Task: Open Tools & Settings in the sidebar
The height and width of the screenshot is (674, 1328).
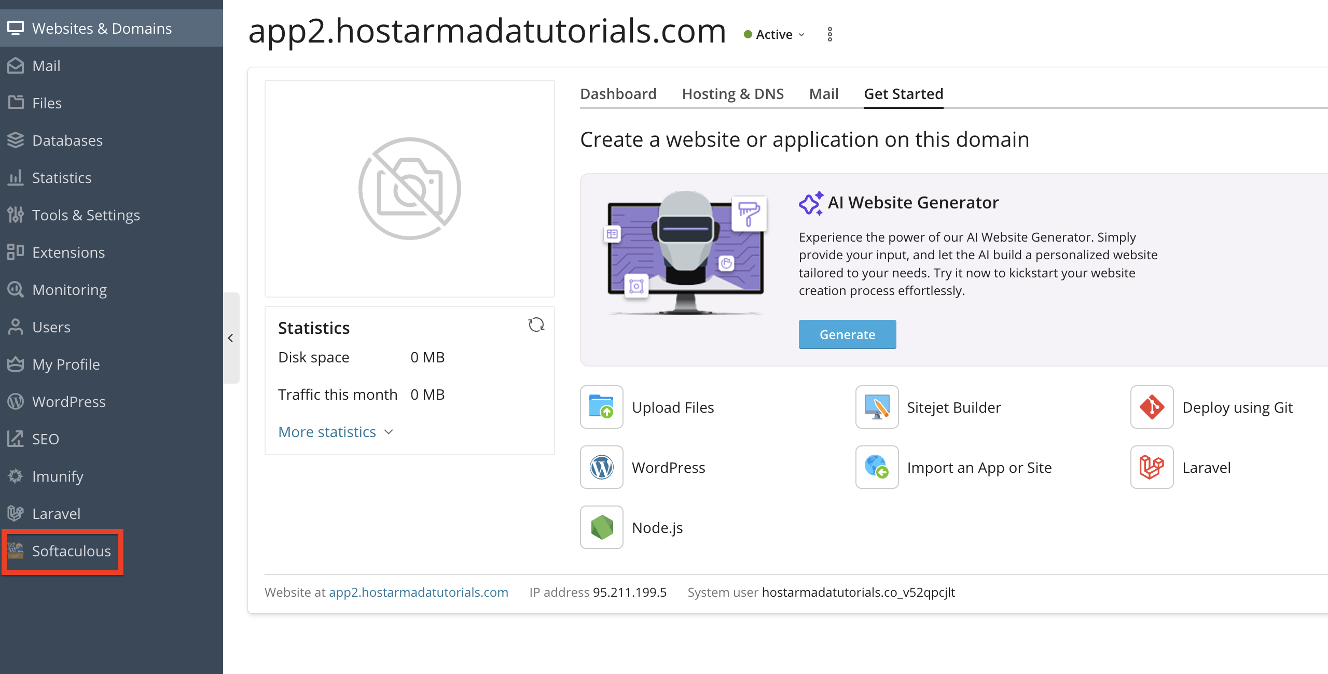Action: (112, 215)
